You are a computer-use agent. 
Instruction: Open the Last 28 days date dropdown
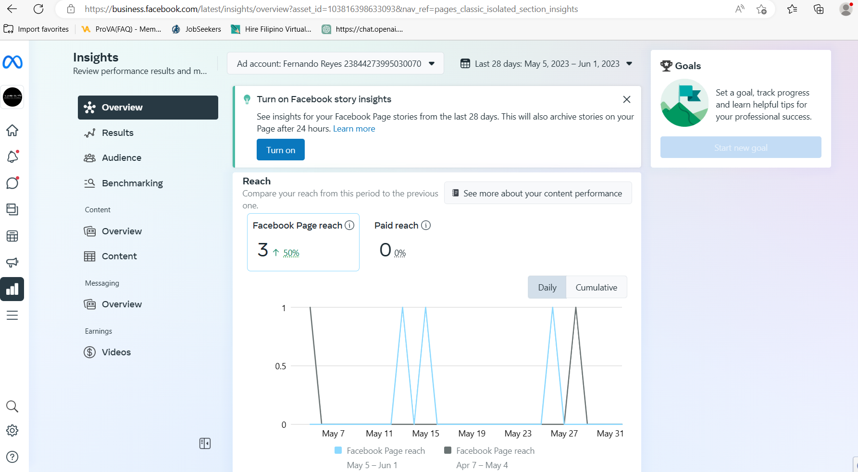coord(546,64)
